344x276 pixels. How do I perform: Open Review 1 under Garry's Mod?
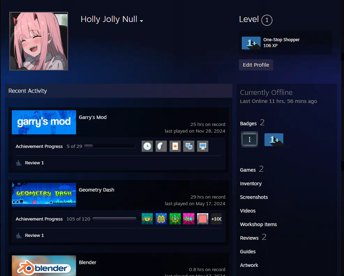click(35, 163)
